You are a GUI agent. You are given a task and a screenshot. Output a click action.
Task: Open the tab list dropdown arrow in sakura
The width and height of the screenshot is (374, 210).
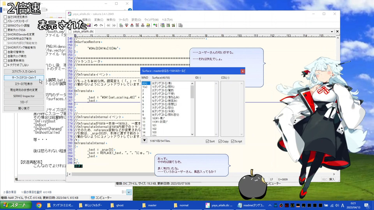(x=332, y=31)
